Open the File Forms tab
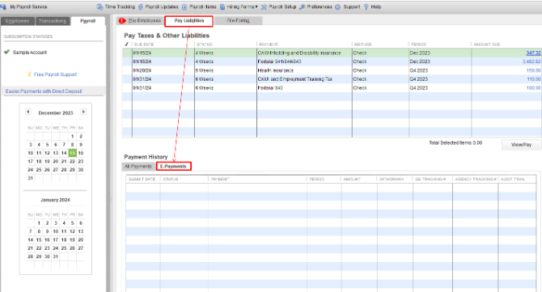Image resolution: width=542 pixels, height=292 pixels. (x=238, y=21)
